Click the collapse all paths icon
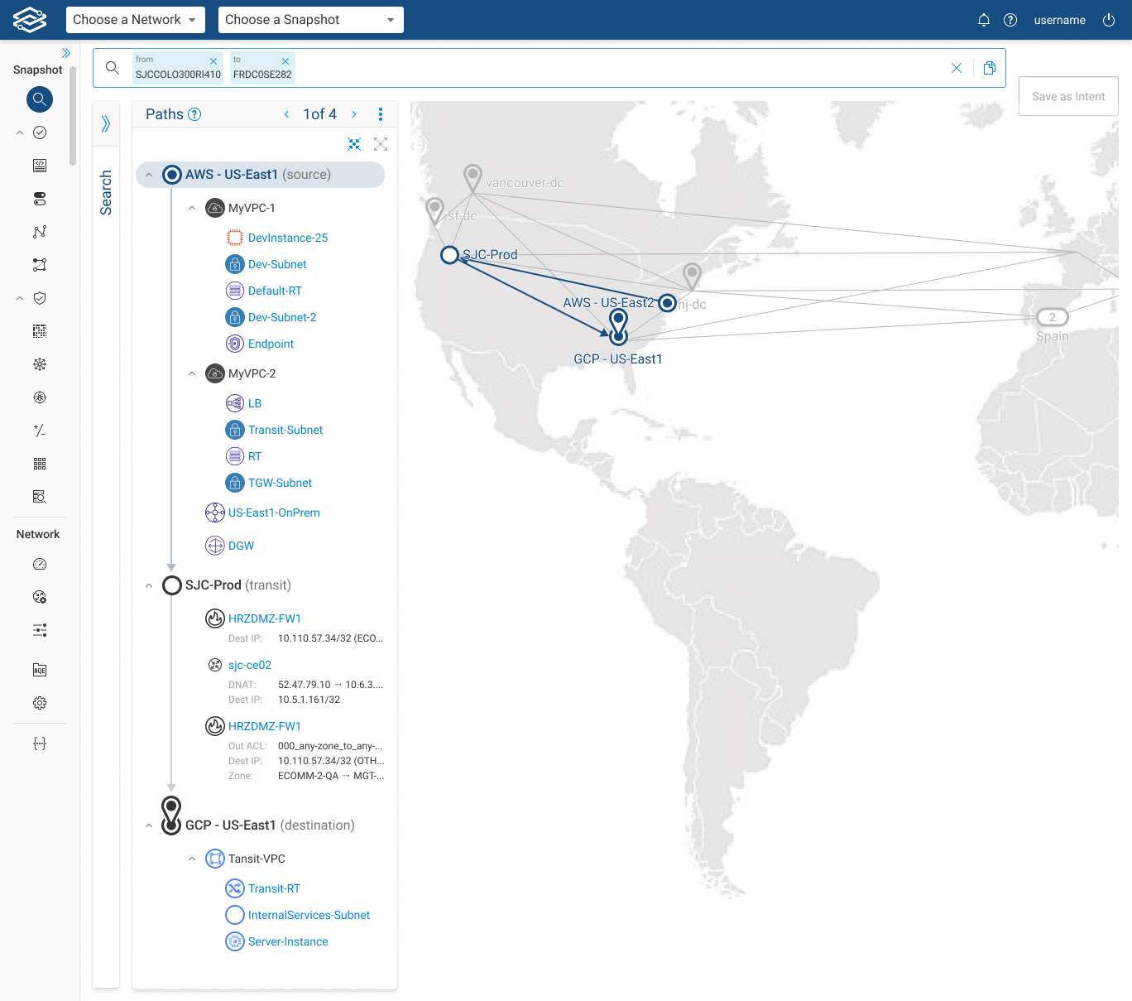The width and height of the screenshot is (1132, 1001). (x=354, y=144)
